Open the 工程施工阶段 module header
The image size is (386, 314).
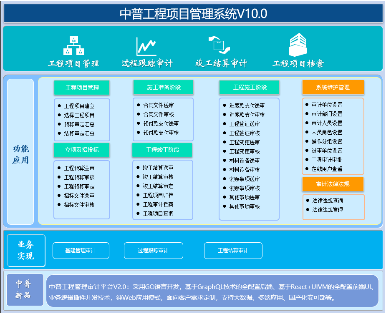pyautogui.click(x=250, y=87)
